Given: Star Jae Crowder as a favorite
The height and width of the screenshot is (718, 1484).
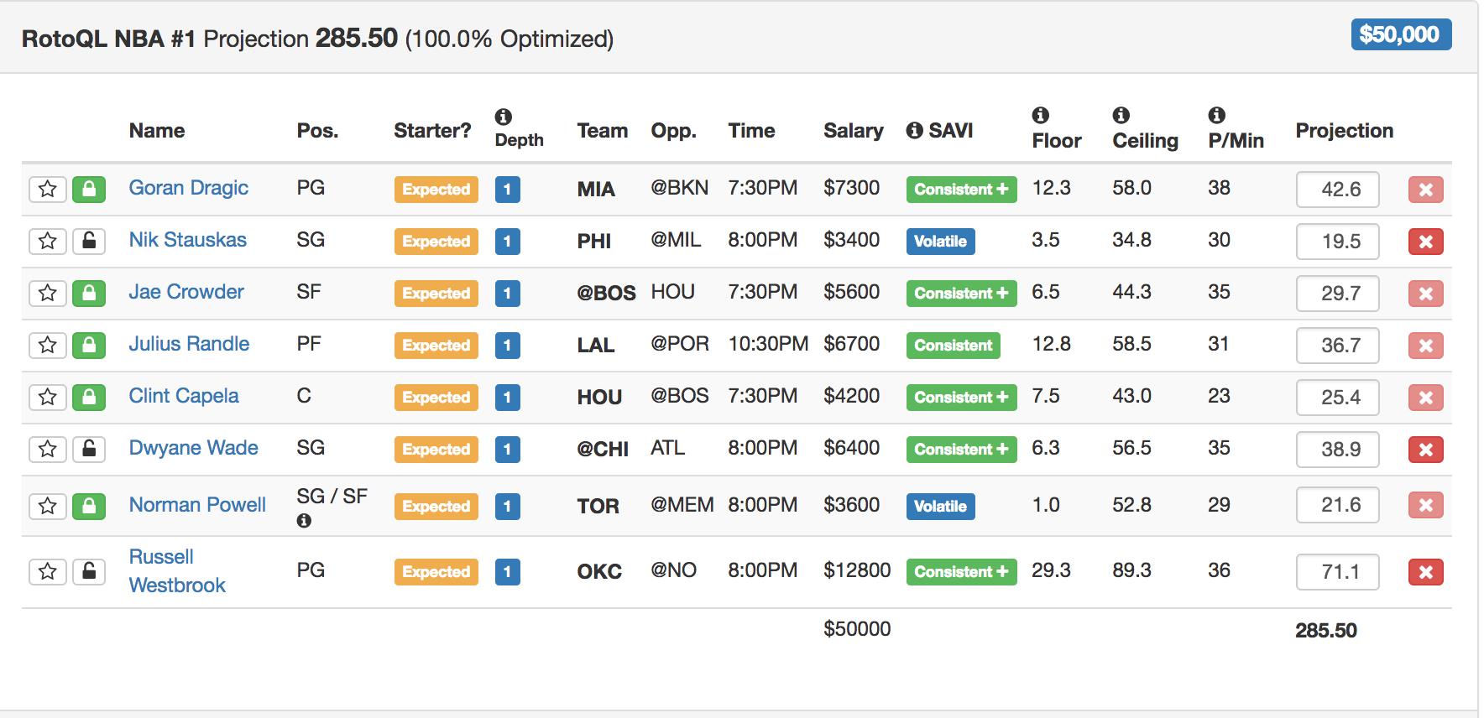Looking at the screenshot, I should (48, 294).
